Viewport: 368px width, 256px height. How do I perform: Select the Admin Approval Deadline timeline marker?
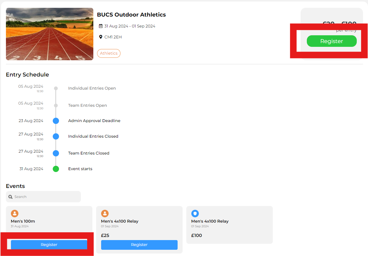(x=56, y=121)
